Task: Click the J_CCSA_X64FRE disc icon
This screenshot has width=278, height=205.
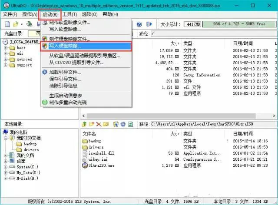Action: click(x=6, y=42)
